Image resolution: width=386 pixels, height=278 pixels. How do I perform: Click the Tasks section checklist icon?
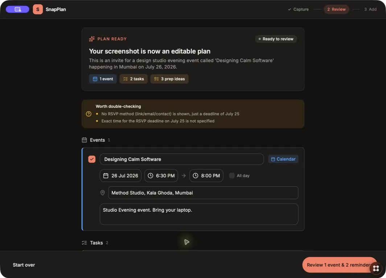pyautogui.click(x=84, y=243)
